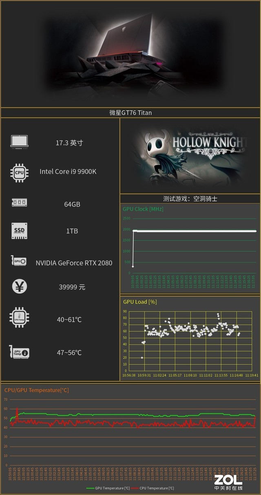Click the 10:56:38 time label
The width and height of the screenshot is (261, 495).
130,375
